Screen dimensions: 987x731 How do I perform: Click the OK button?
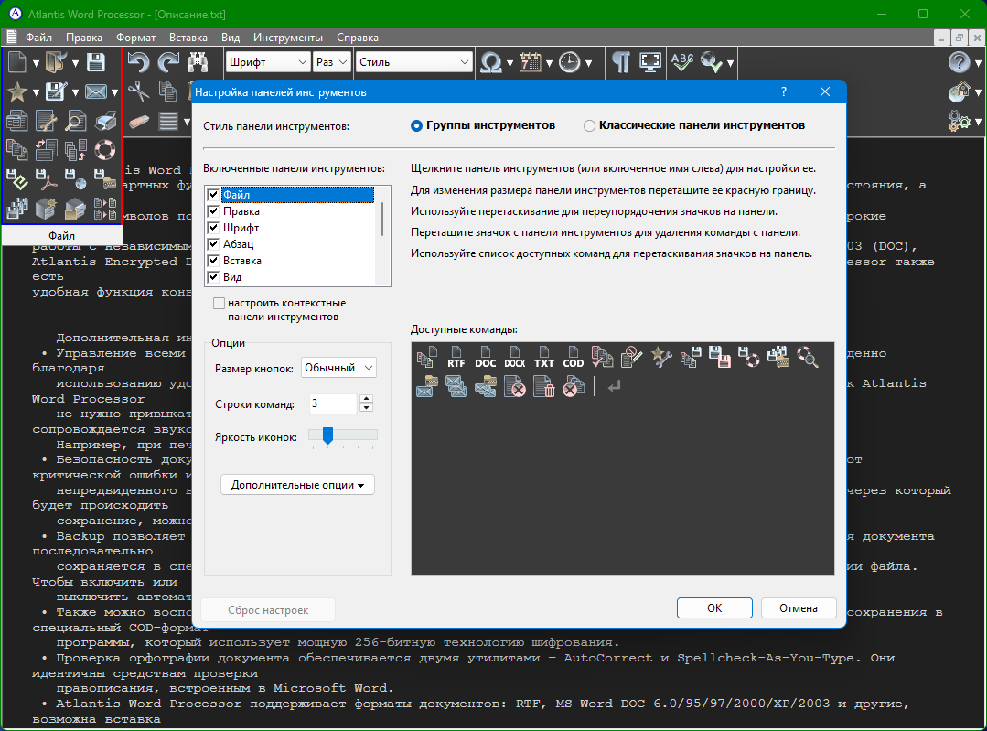pos(714,608)
